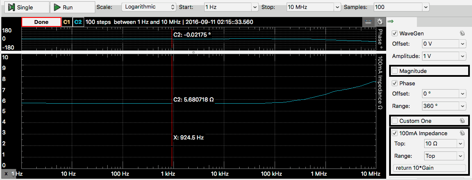Click the Single acquisition button
The height and width of the screenshot is (180, 472).
pyautogui.click(x=27, y=7)
